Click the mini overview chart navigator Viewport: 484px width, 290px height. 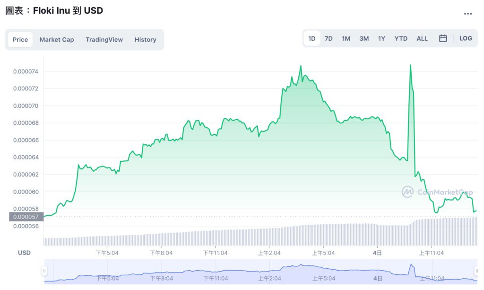[x=261, y=272]
